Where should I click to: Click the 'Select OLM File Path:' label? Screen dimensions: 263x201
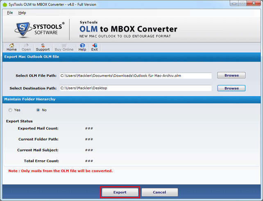(x=36, y=76)
